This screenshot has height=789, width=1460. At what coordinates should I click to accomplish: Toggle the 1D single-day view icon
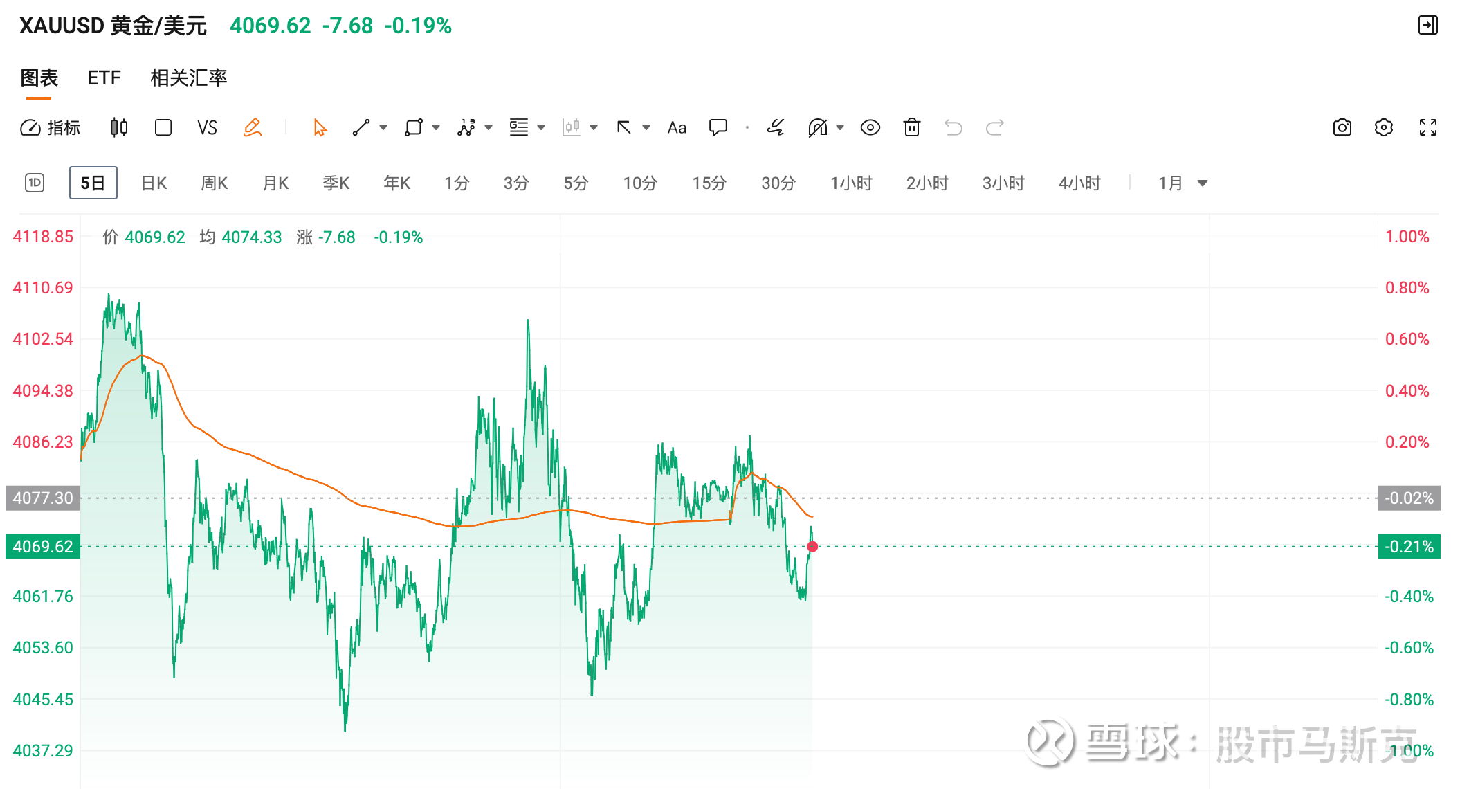pos(35,183)
